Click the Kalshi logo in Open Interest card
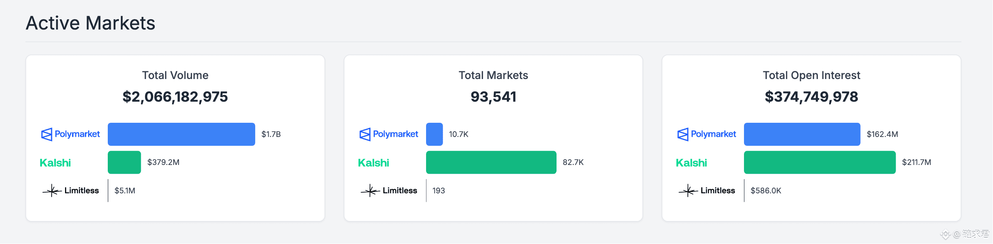 (691, 163)
